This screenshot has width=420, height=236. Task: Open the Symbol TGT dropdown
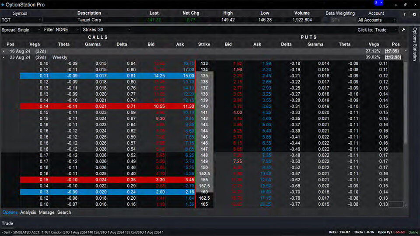click(21, 20)
